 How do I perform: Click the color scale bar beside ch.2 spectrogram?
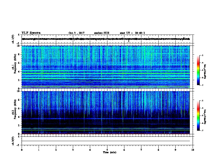pyautogui.click(x=198, y=116)
